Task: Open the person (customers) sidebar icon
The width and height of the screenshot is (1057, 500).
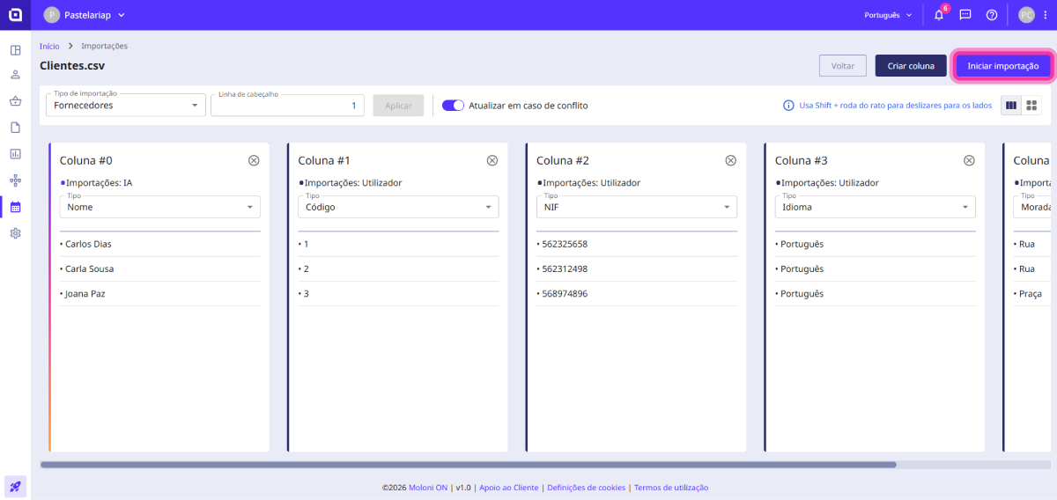Action: pyautogui.click(x=15, y=75)
